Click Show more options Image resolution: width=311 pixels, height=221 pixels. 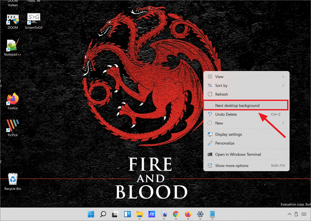coord(246,166)
